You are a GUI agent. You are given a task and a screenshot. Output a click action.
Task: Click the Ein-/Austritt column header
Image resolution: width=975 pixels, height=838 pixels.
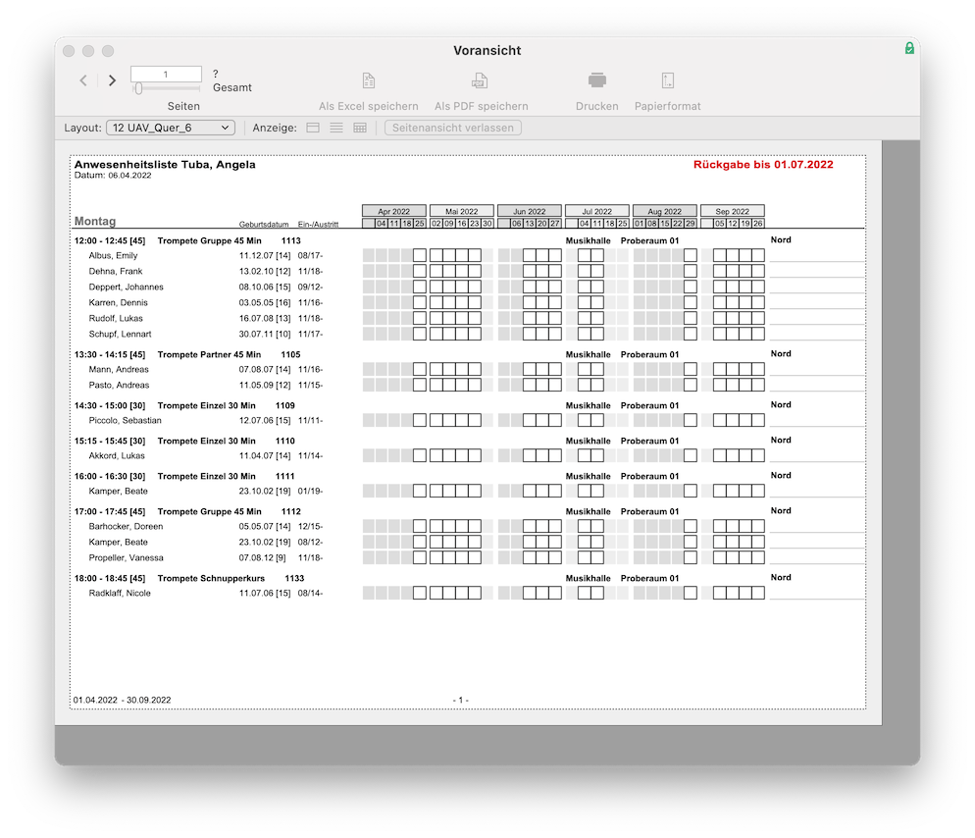(x=319, y=225)
